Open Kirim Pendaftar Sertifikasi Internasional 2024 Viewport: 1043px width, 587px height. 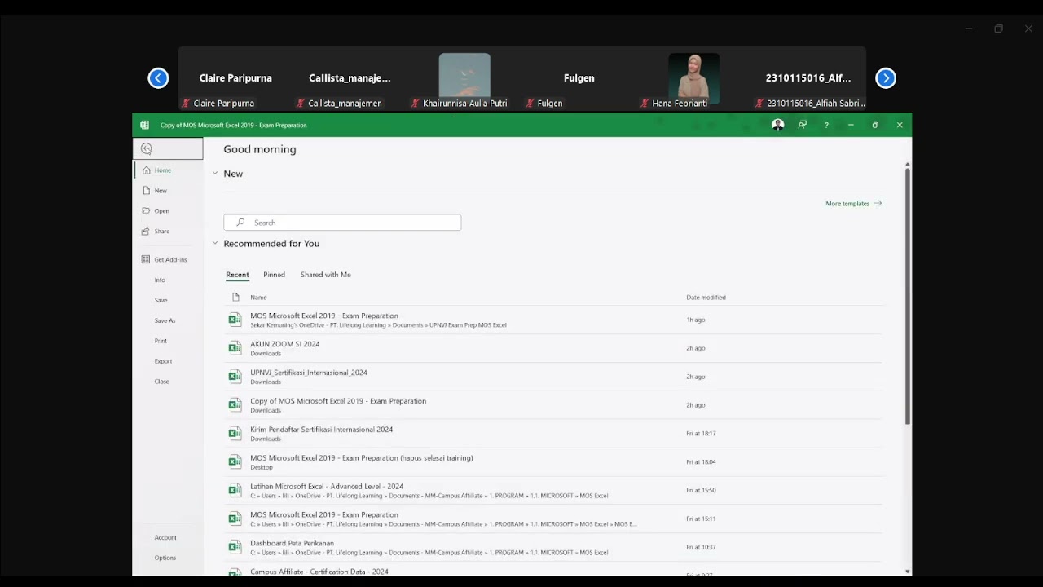[554, 434]
